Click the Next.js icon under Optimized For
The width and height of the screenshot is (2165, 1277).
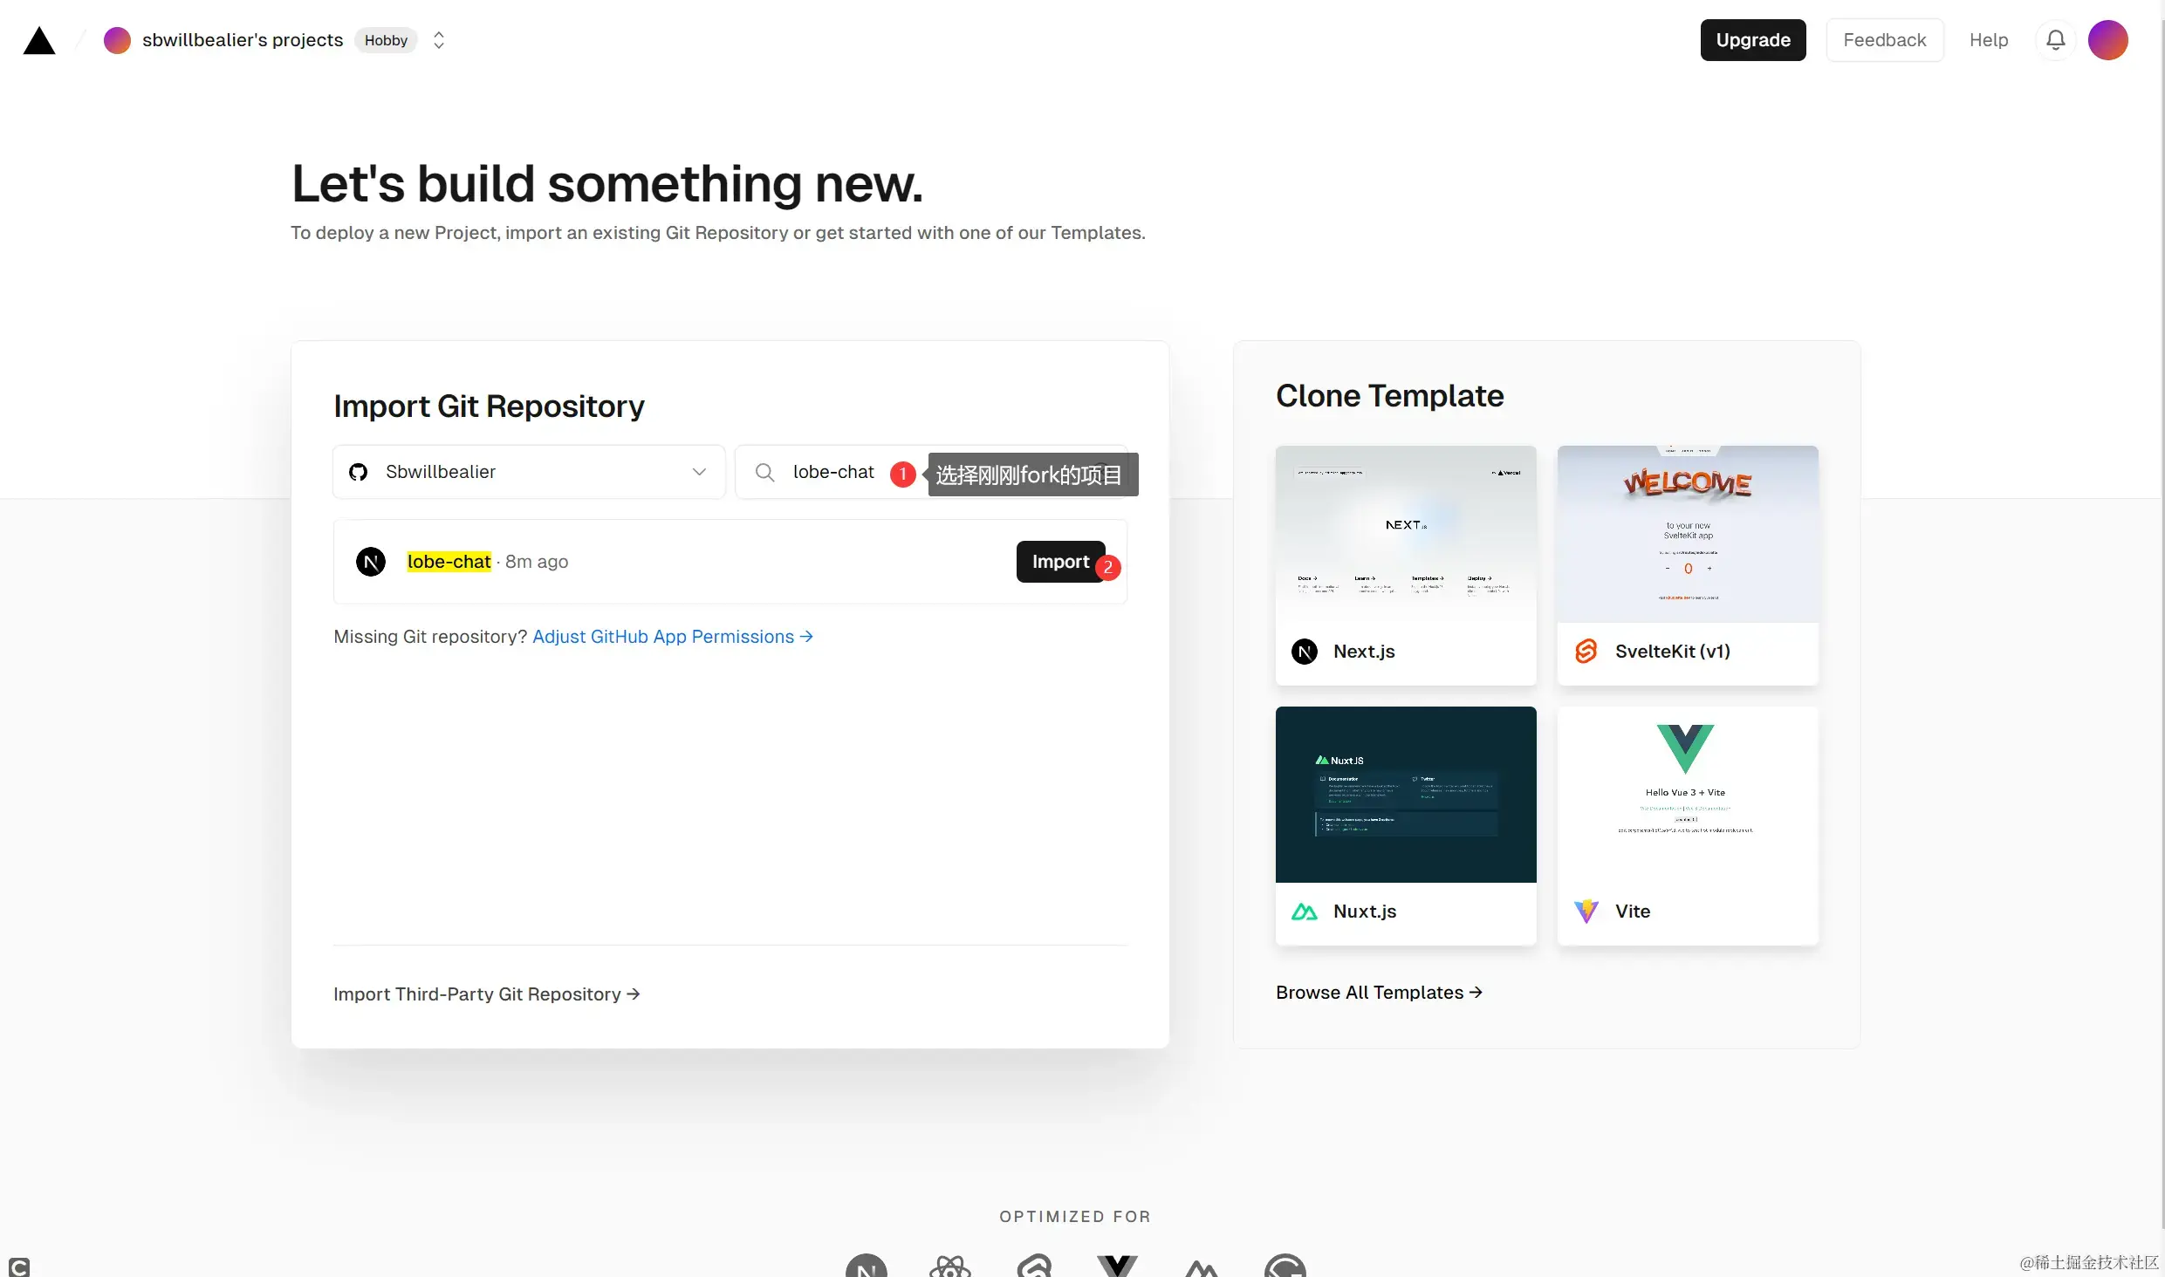point(867,1266)
